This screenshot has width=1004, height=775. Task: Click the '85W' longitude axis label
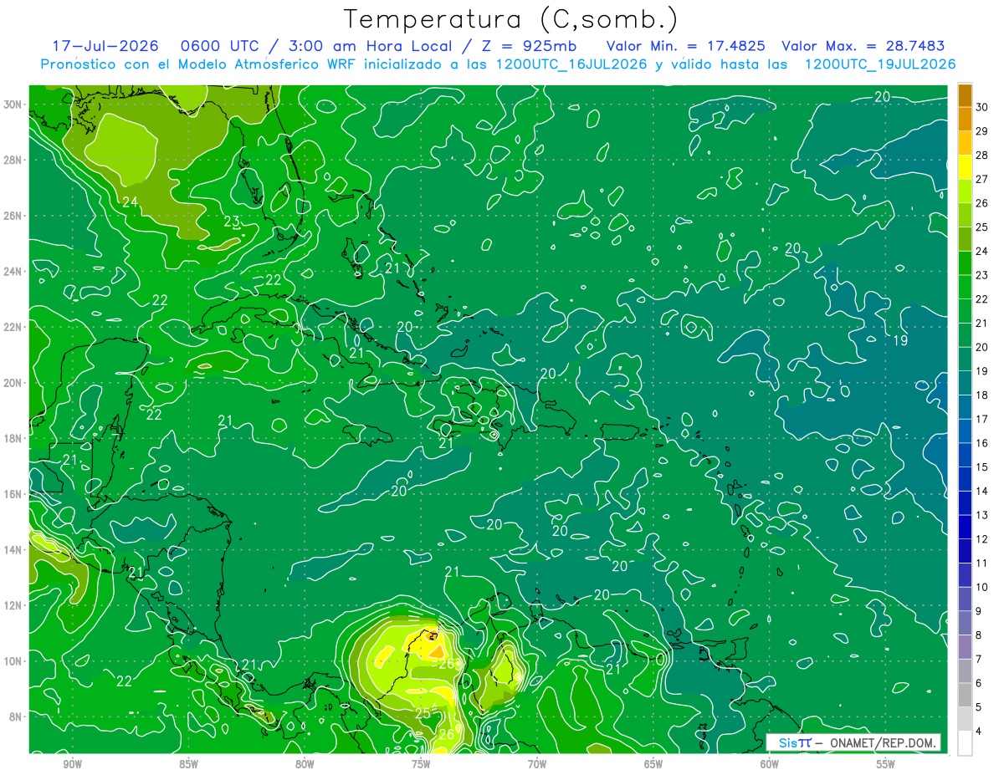[x=188, y=764]
